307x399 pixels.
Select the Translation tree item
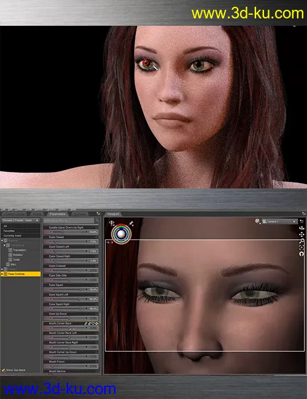tap(20, 250)
